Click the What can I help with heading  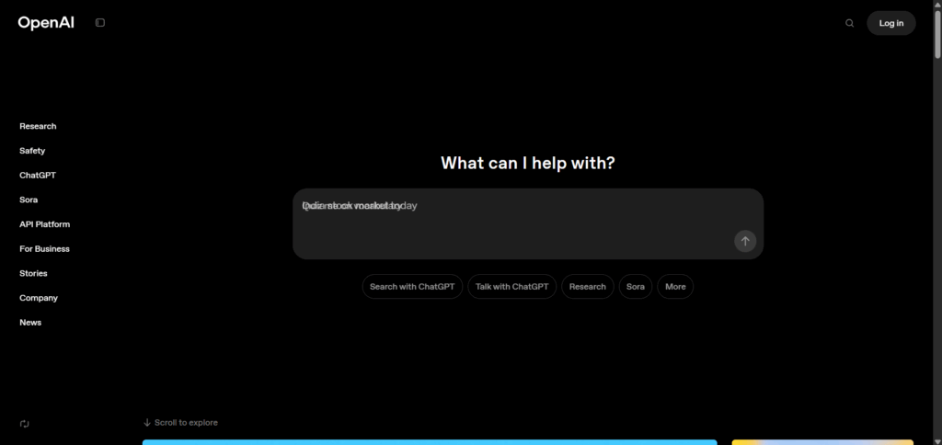coord(528,163)
